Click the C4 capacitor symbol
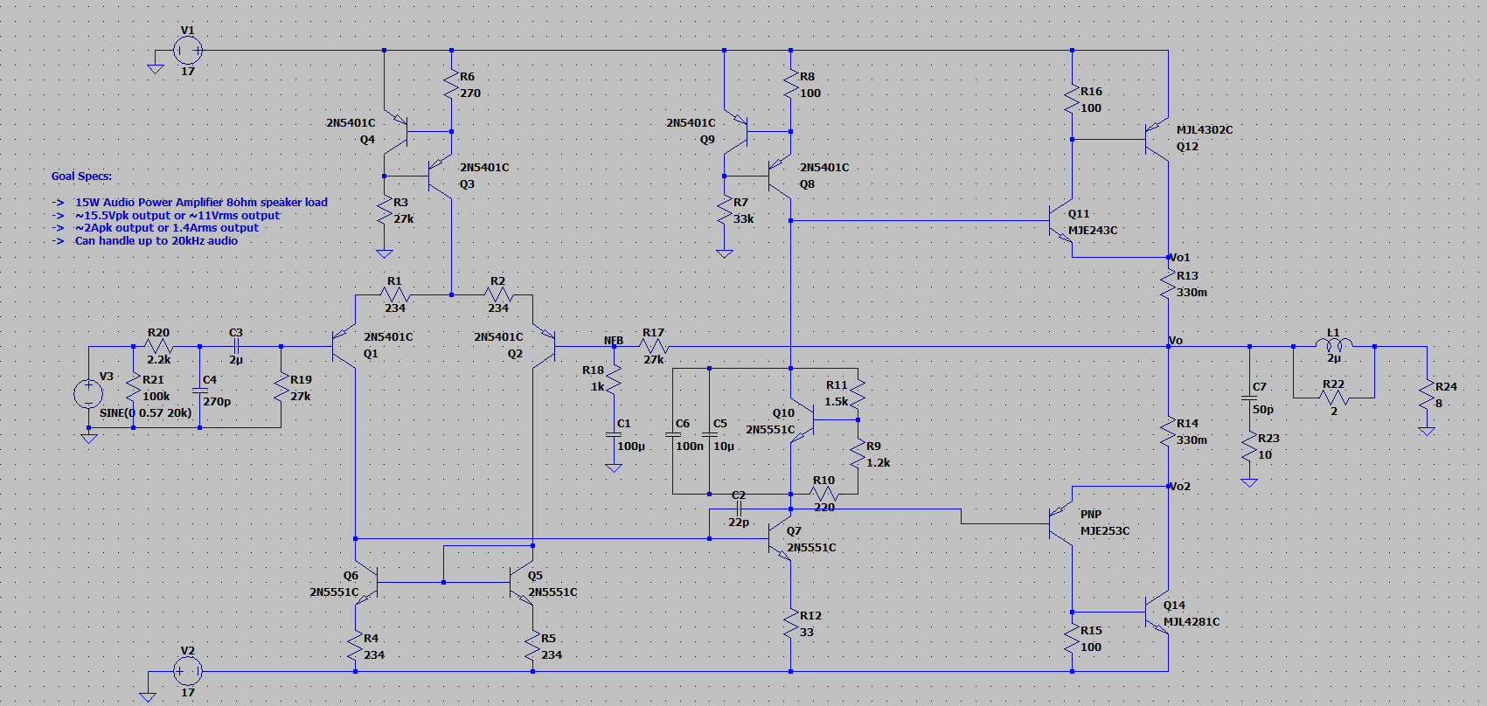 click(200, 390)
